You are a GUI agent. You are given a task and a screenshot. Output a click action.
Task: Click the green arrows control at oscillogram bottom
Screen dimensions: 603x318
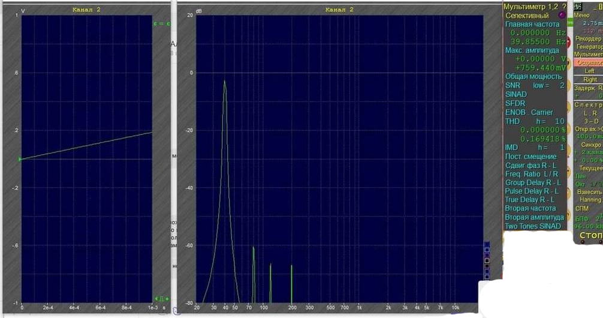click(x=162, y=298)
